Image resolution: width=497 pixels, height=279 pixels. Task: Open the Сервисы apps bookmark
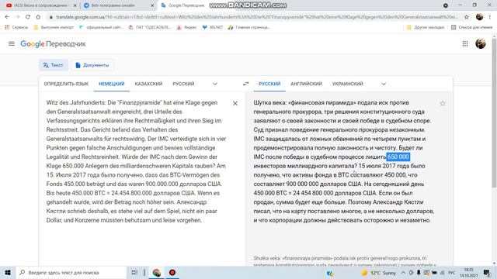16,27
